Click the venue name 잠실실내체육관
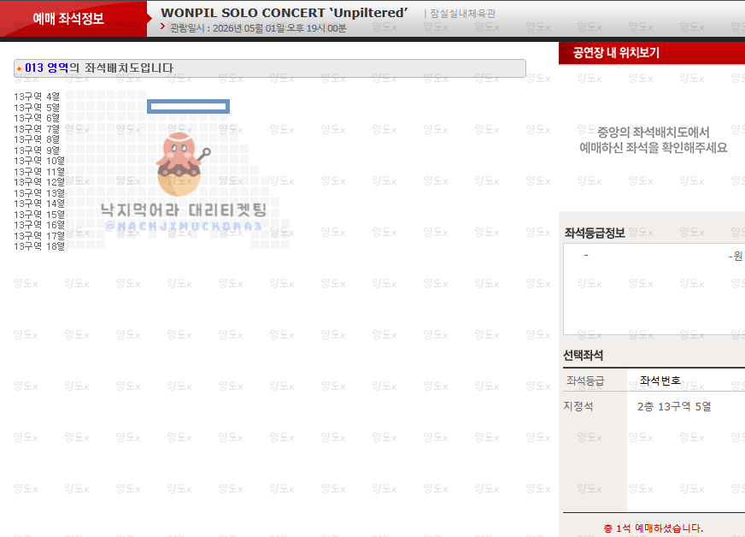The image size is (745, 537). (x=462, y=14)
